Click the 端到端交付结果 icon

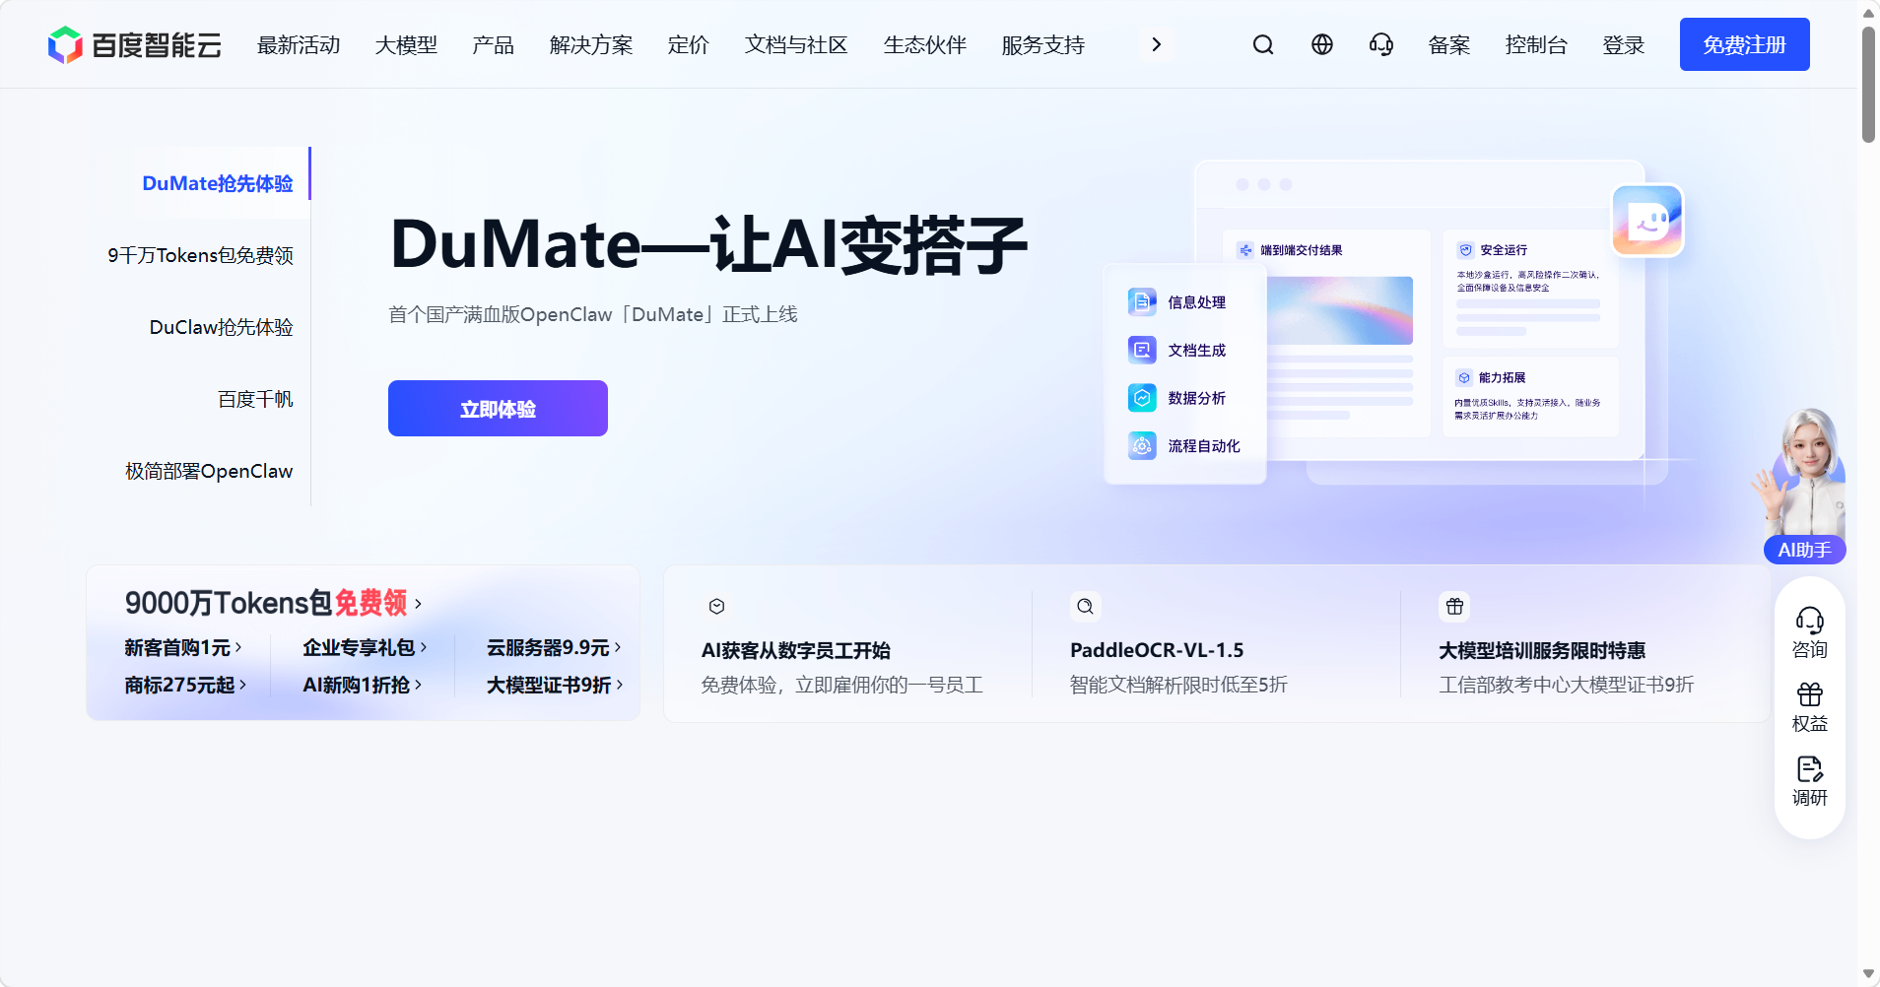(x=1245, y=250)
